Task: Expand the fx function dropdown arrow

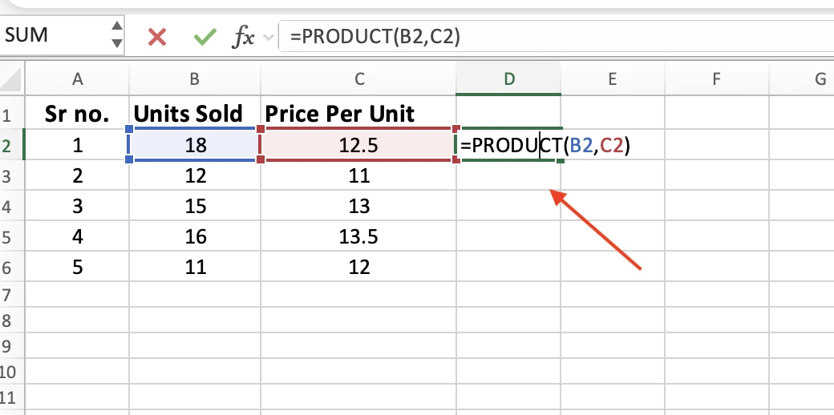Action: click(x=269, y=37)
